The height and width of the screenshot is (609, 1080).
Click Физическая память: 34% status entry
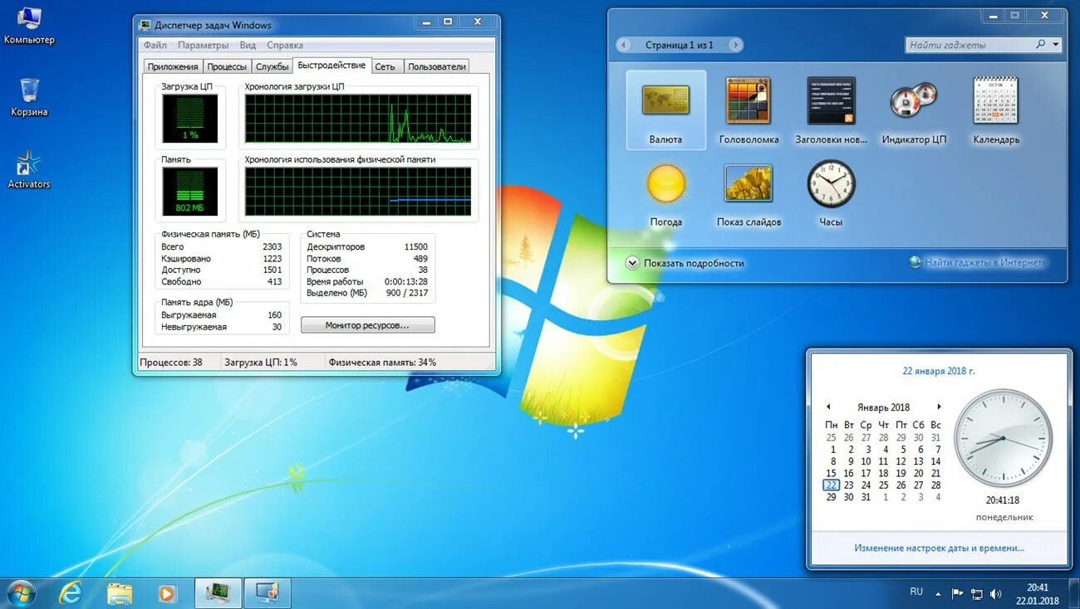click(382, 363)
